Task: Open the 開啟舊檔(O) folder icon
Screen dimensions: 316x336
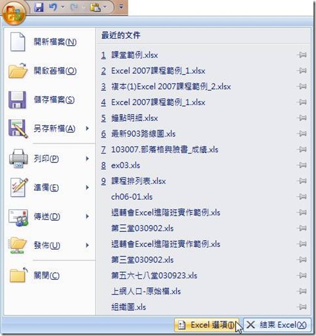Action: [18, 71]
